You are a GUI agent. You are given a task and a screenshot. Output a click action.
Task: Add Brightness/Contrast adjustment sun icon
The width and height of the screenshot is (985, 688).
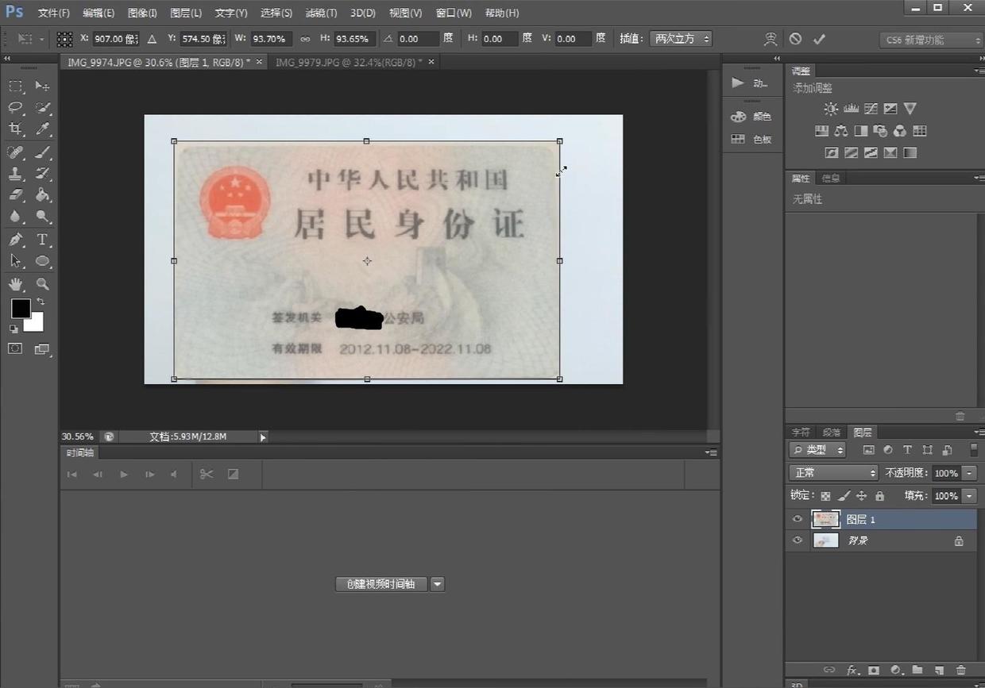[x=830, y=109]
